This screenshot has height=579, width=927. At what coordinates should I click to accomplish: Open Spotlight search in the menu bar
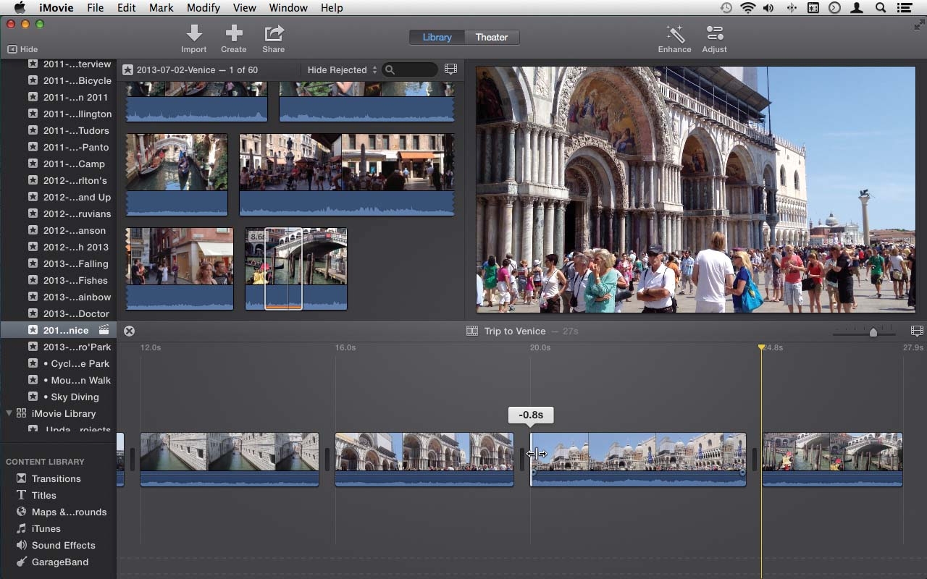click(881, 8)
